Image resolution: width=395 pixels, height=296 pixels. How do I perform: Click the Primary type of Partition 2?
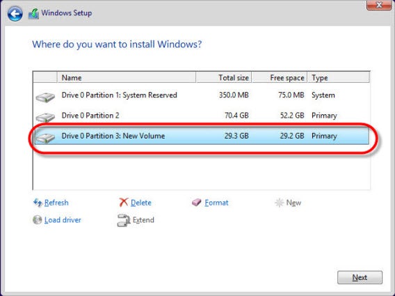[324, 116]
